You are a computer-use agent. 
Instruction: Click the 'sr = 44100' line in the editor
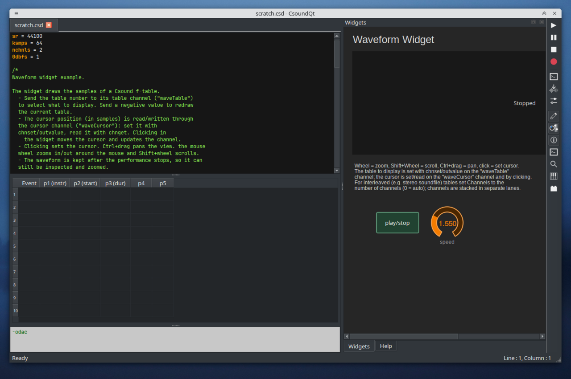(27, 36)
